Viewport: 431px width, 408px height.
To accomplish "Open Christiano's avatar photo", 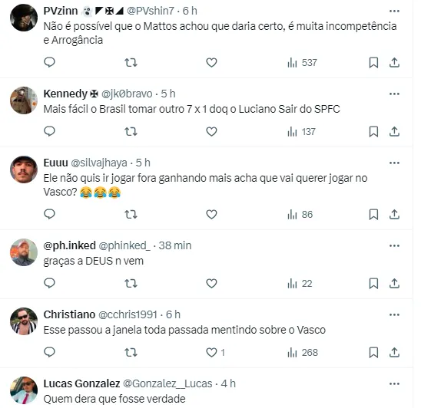I will pyautogui.click(x=24, y=321).
